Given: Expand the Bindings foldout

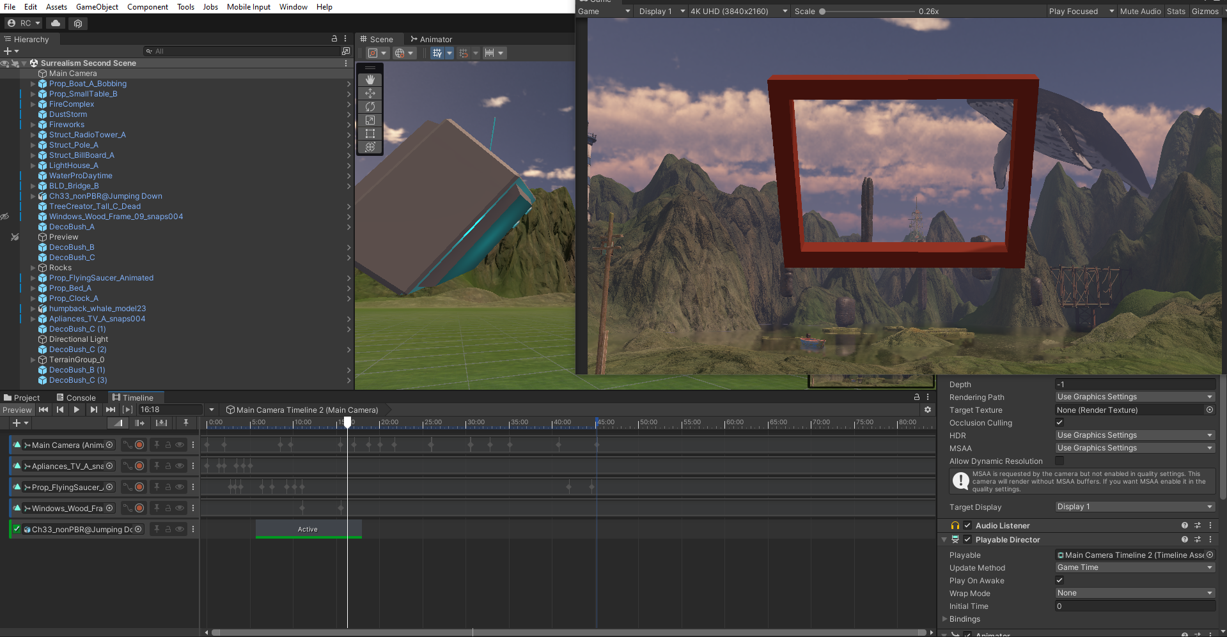Looking at the screenshot, I should (x=945, y=618).
